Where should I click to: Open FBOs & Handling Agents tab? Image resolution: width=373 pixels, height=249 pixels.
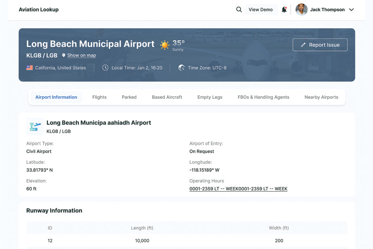pos(263,97)
